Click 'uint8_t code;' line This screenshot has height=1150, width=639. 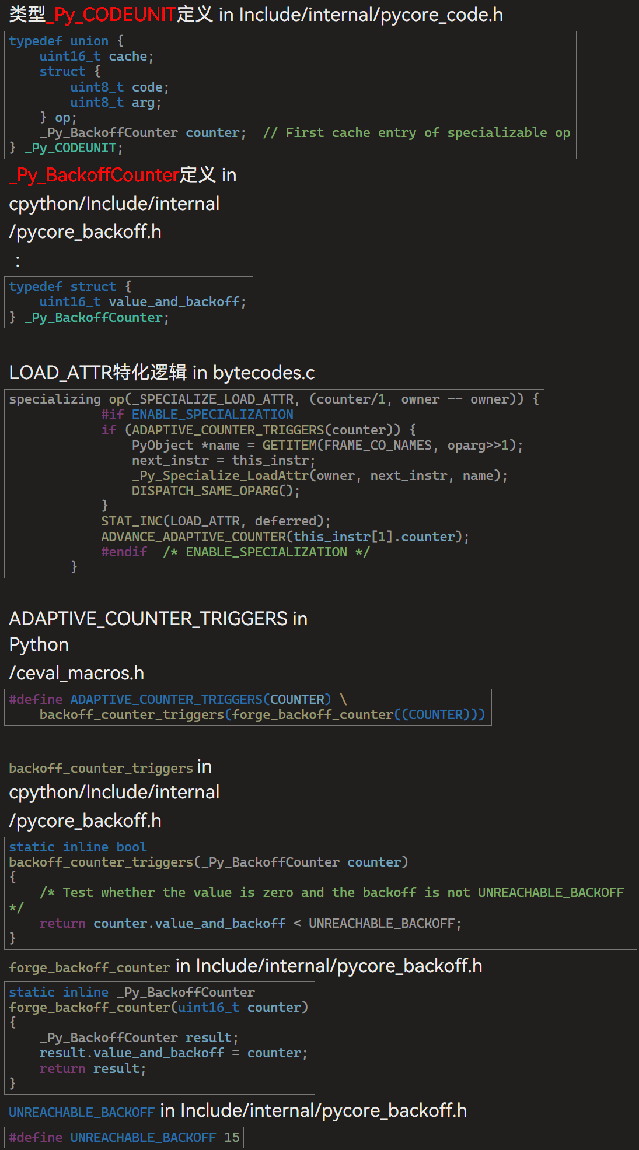[120, 87]
